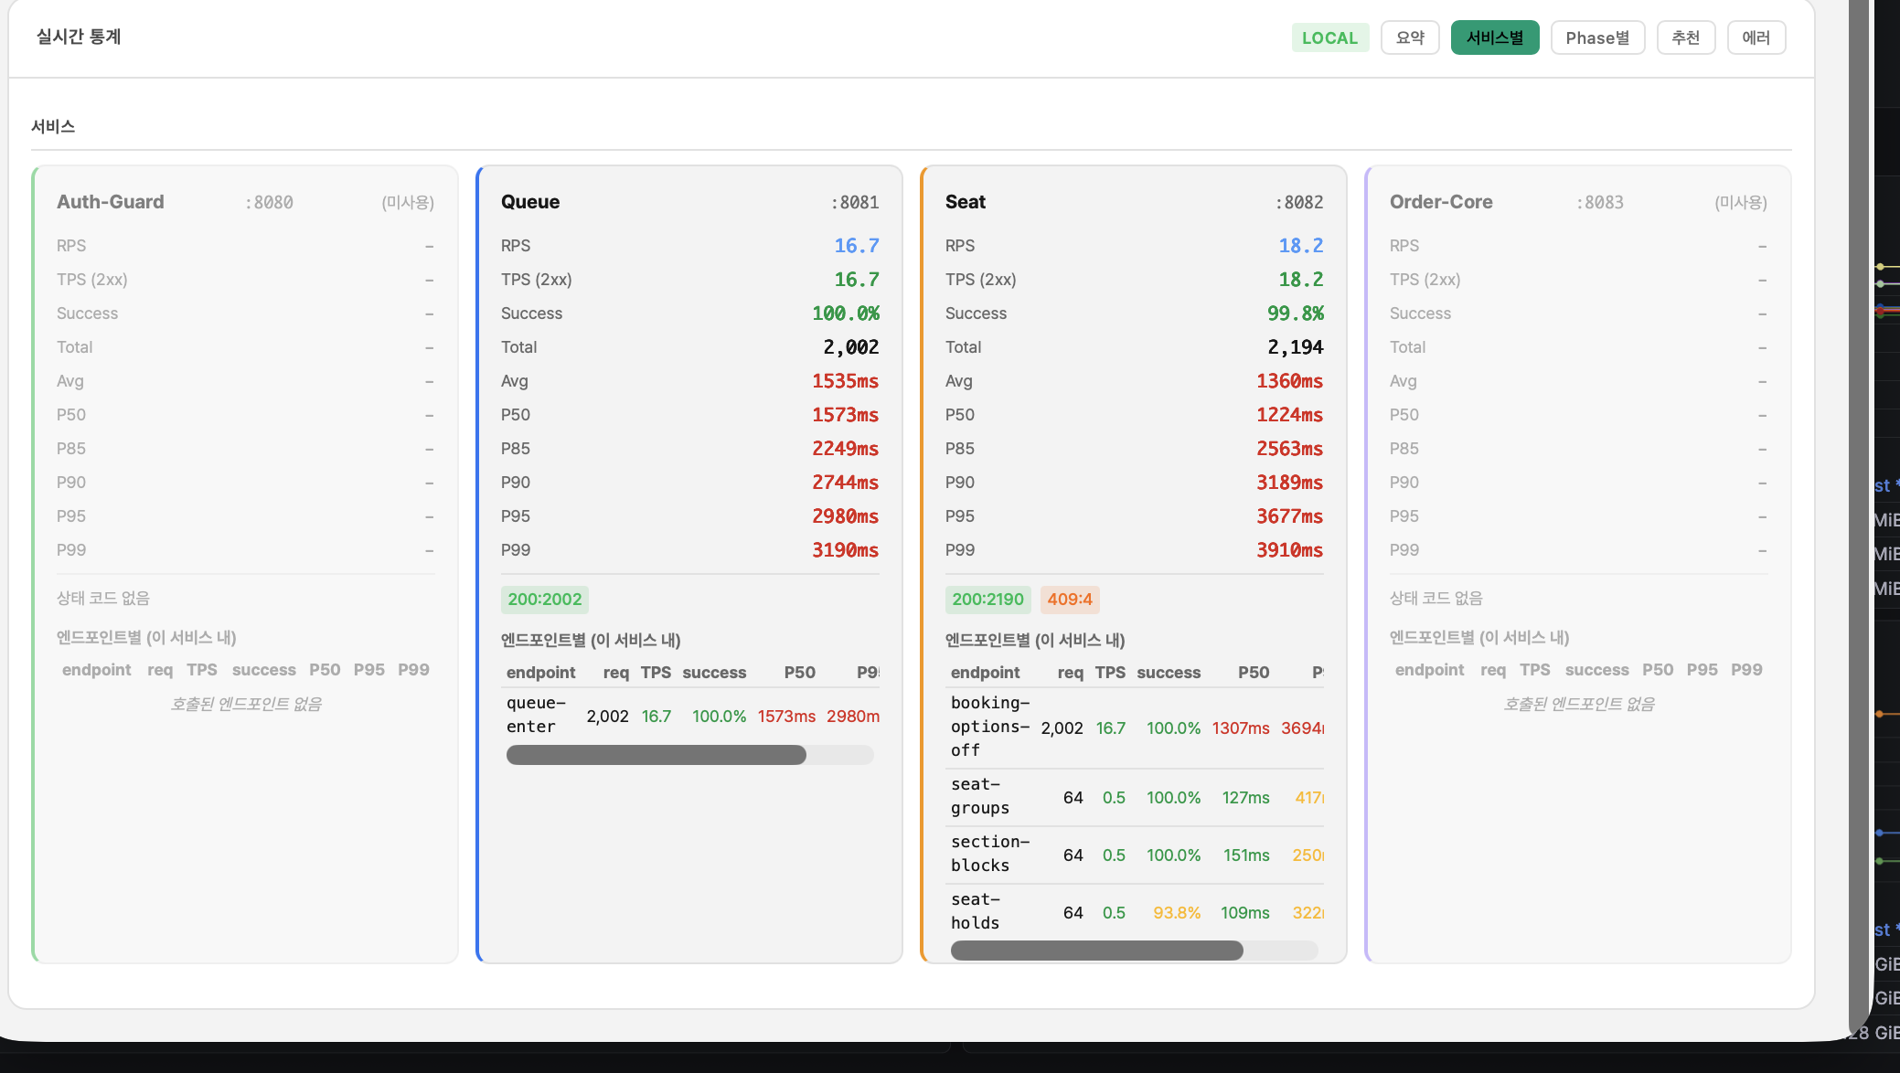Click the 409:4 status code badge
The image size is (1900, 1073).
point(1069,600)
